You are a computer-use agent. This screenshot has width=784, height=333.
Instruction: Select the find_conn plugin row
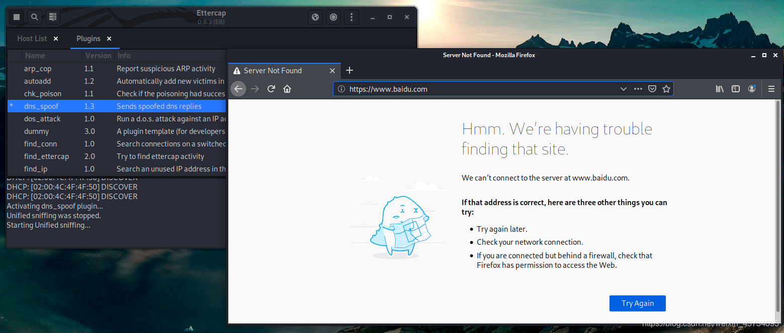click(x=117, y=144)
